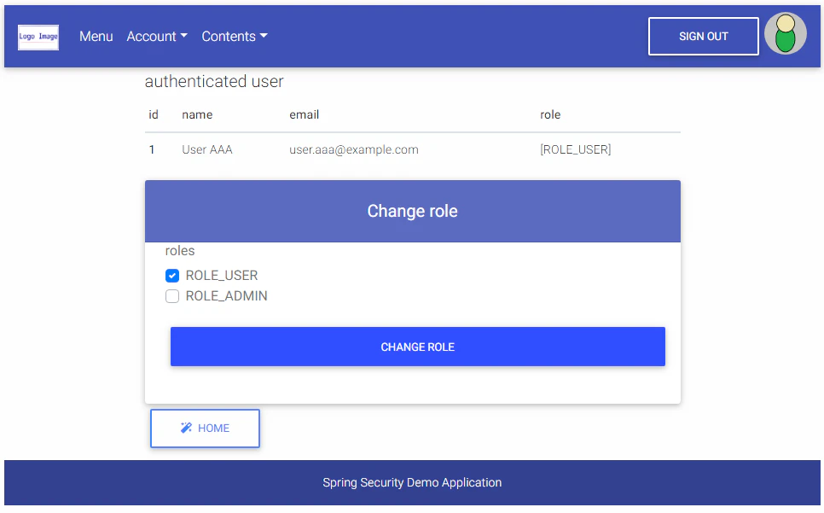
Task: Click the Sign Out button
Action: pyautogui.click(x=703, y=36)
